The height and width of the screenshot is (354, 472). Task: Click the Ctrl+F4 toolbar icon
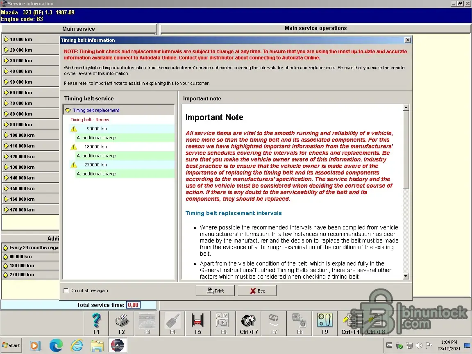(x=350, y=320)
